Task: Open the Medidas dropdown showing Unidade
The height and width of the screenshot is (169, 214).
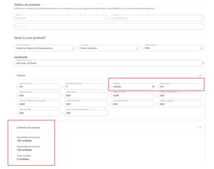Action: 133,86
